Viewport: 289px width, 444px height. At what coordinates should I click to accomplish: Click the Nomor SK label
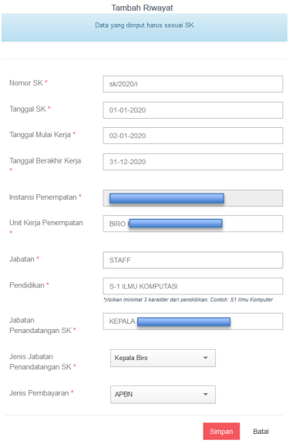pos(26,83)
